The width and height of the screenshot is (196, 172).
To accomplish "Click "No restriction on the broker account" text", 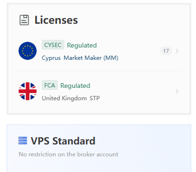I will pyautogui.click(x=69, y=154).
